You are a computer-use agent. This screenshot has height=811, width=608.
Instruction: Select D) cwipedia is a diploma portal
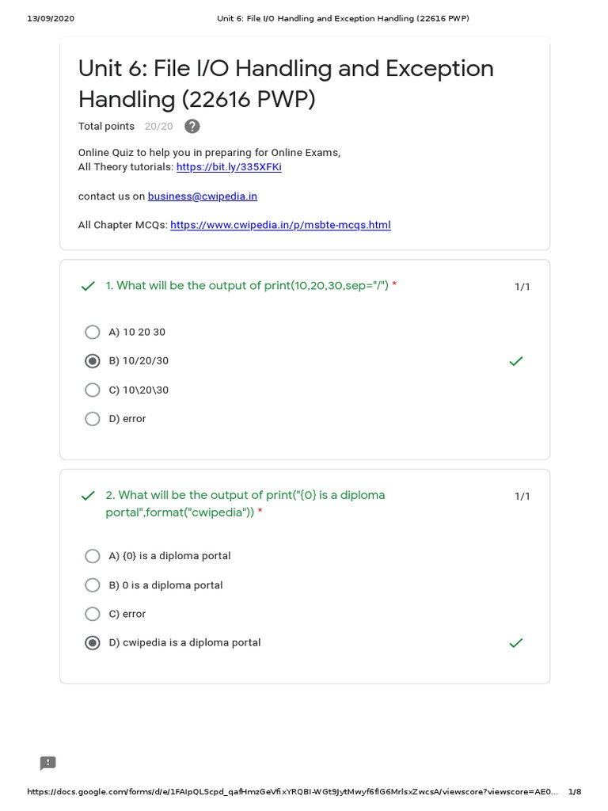[x=93, y=643]
